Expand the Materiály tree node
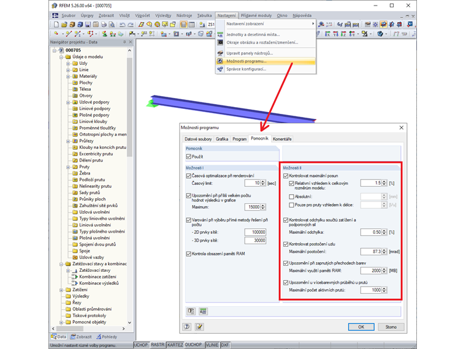 68,77
